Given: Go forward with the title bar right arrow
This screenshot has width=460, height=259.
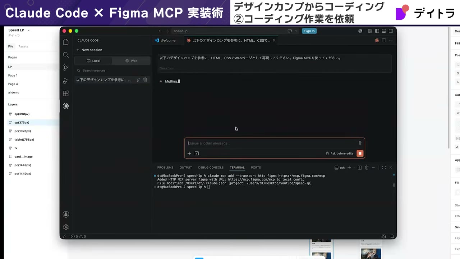Looking at the screenshot, I should 166,31.
